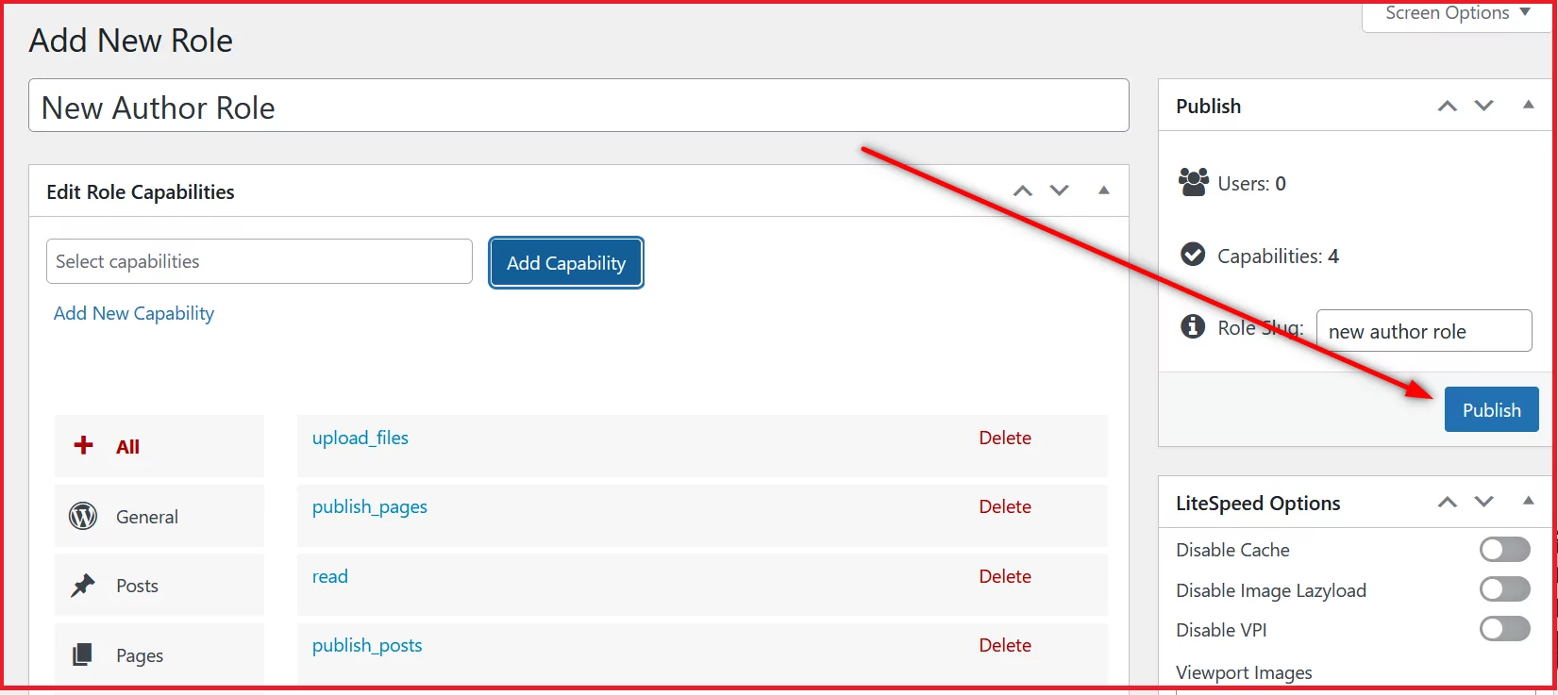Screen dimensions: 1558x695
Task: Click the pages icon next to Pages
Action: pos(83,654)
